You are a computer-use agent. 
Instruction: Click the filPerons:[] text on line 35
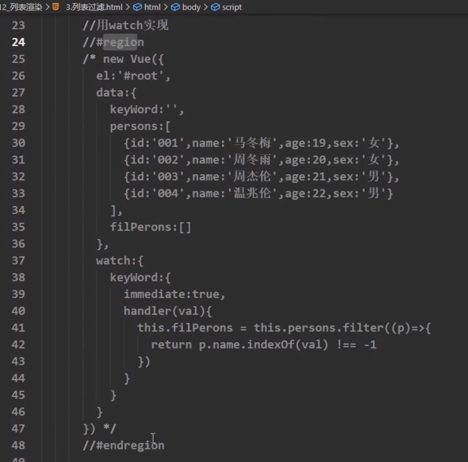tap(151, 227)
